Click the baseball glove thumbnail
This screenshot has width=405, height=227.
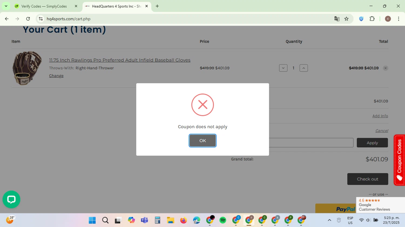tap(27, 68)
